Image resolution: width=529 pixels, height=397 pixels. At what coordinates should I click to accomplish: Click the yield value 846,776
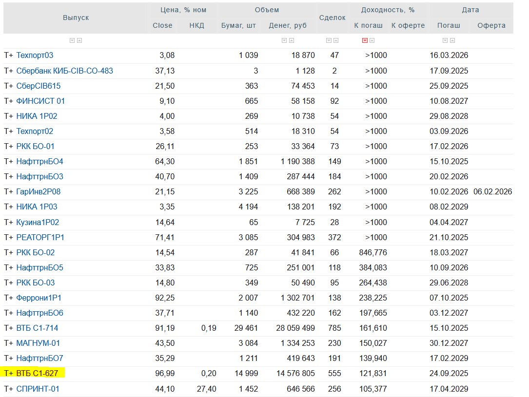[373, 253]
